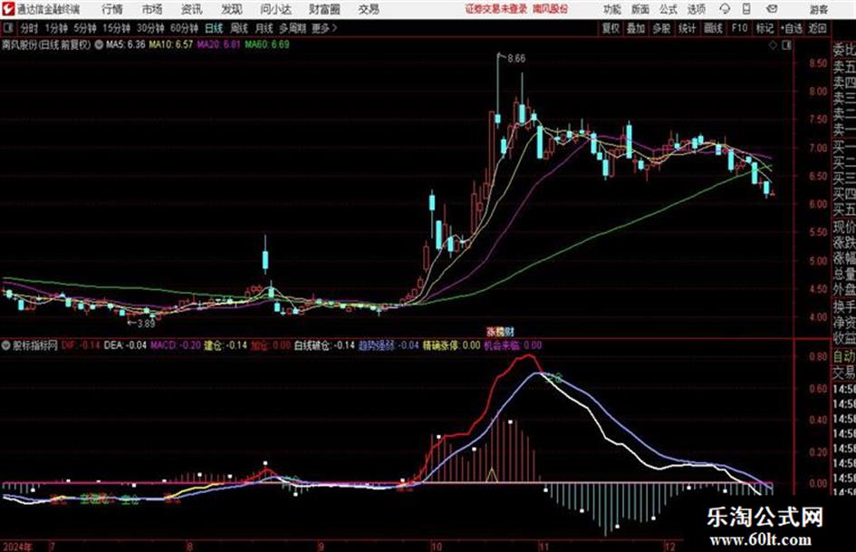Click the 3.89 low price marker
The image size is (856, 552).
point(145,324)
